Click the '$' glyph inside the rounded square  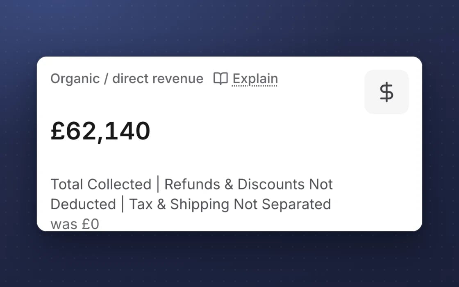click(386, 92)
